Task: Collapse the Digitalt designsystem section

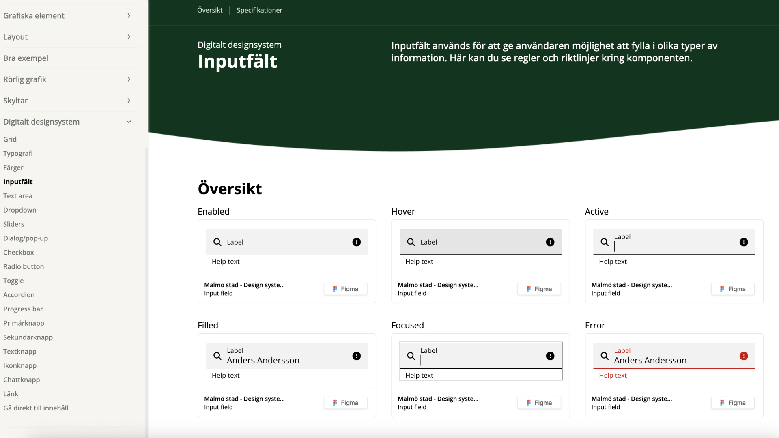Action: pos(129,122)
